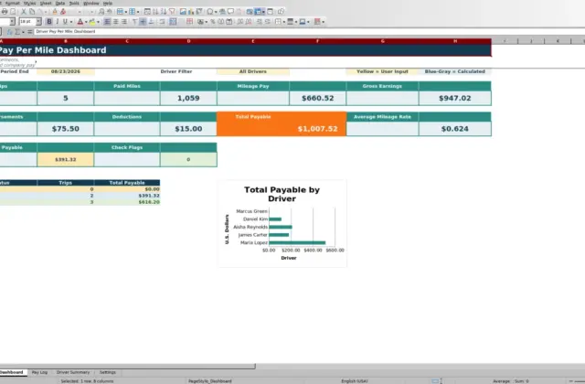Click the Clone Formatting paintbrush icon
The image size is (585, 384).
coord(55,12)
